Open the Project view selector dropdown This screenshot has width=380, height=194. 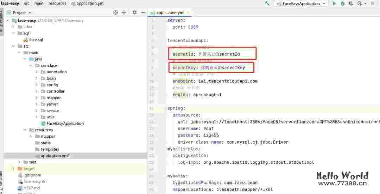[x=30, y=13]
